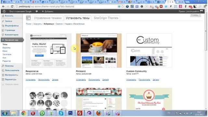The height and width of the screenshot is (117, 208).
Task: Click the page vertical scrollbar
Action: point(206,31)
